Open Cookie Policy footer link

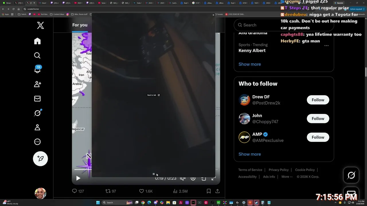(305, 170)
